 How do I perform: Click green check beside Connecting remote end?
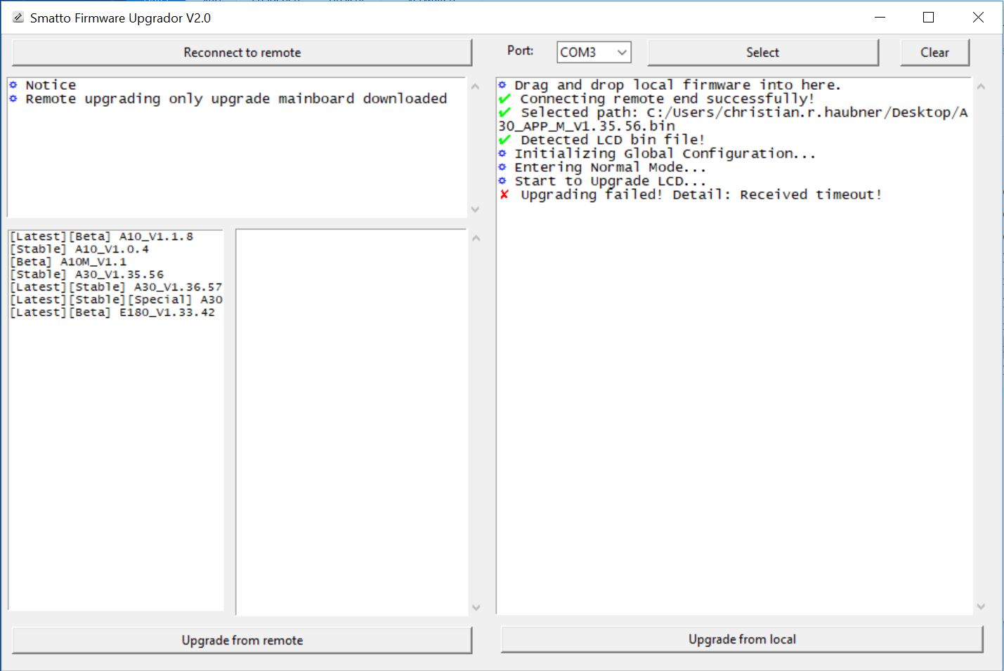point(504,98)
